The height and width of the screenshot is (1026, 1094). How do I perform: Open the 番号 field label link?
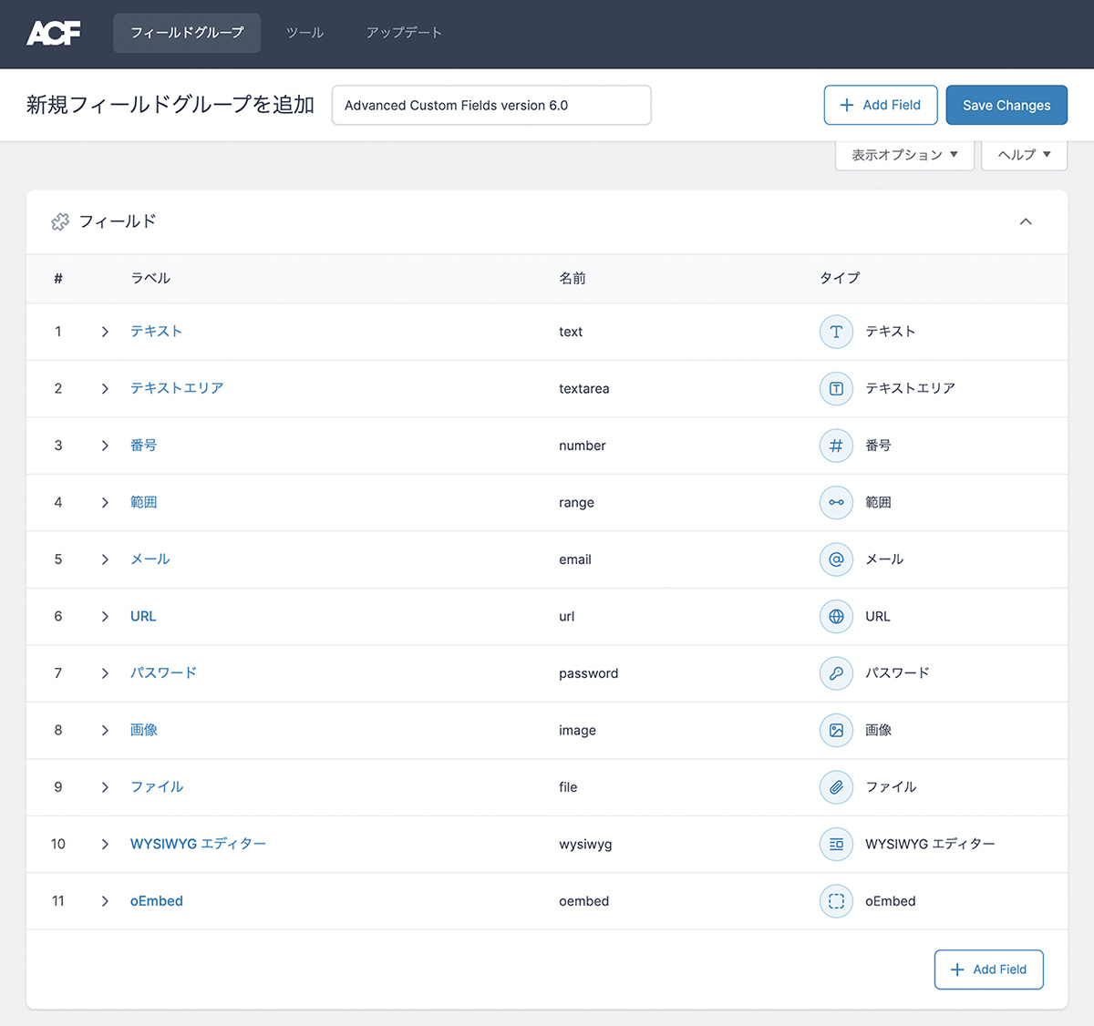[x=143, y=446]
